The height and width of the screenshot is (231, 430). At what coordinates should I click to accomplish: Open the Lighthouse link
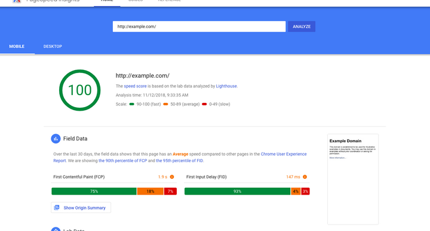tap(226, 86)
